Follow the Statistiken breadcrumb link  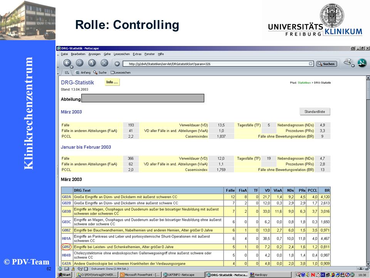point(304,83)
